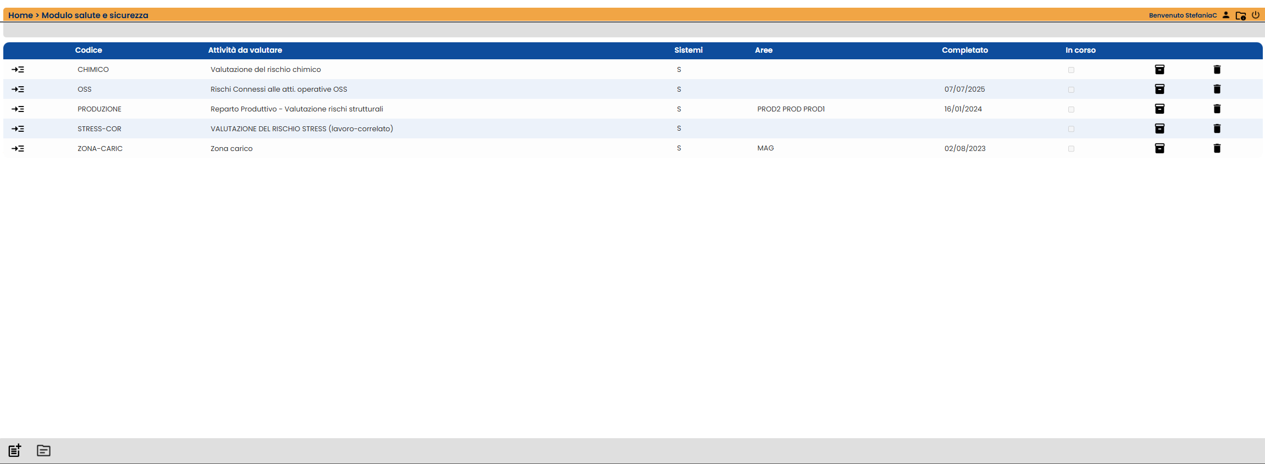Image resolution: width=1265 pixels, height=464 pixels.
Task: Click the completed date 07/07/2025
Action: pos(965,90)
